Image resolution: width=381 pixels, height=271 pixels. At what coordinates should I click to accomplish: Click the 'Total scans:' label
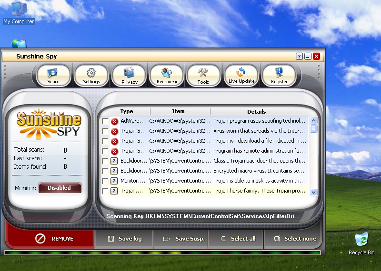pos(29,150)
